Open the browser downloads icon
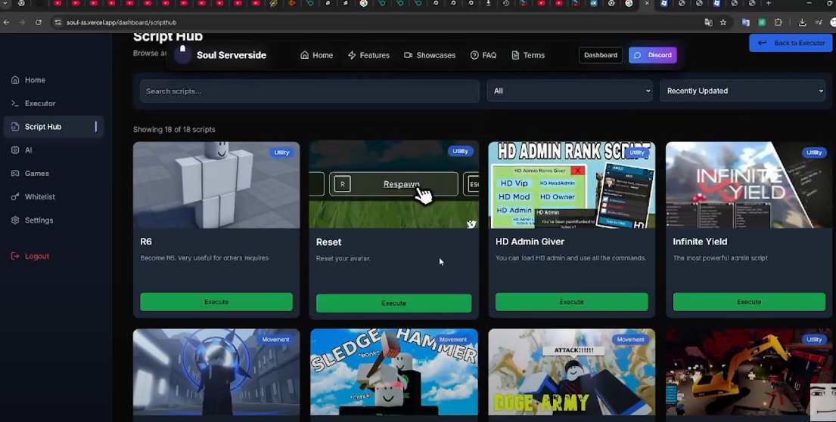Image resolution: width=836 pixels, height=422 pixels. tap(802, 23)
